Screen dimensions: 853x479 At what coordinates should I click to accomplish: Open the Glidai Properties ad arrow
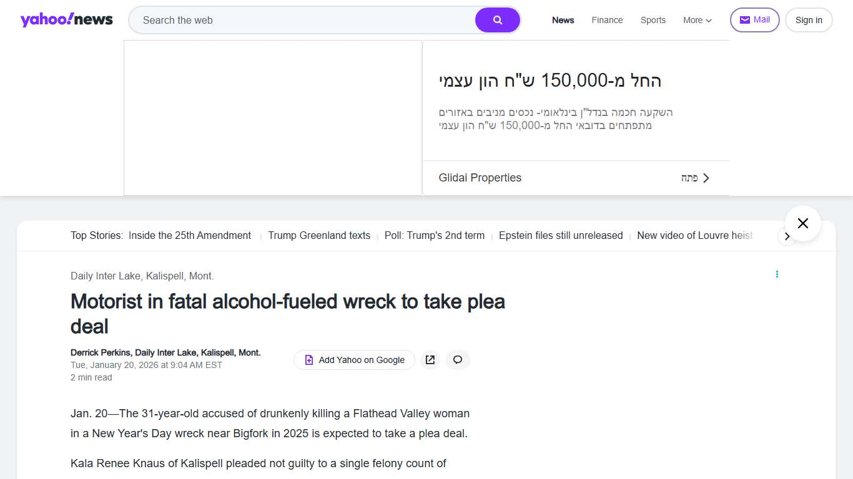pyautogui.click(x=706, y=178)
